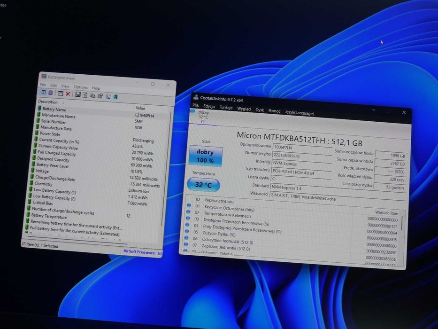Click the green battery icon beside Battery Name
Viewport: 438px width, 329px height.
pos(39,108)
